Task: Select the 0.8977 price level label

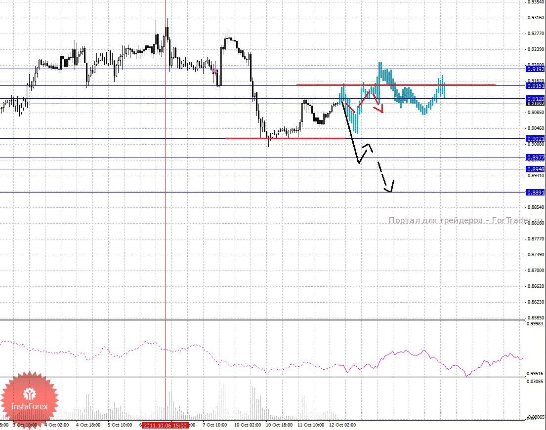Action: pos(535,158)
